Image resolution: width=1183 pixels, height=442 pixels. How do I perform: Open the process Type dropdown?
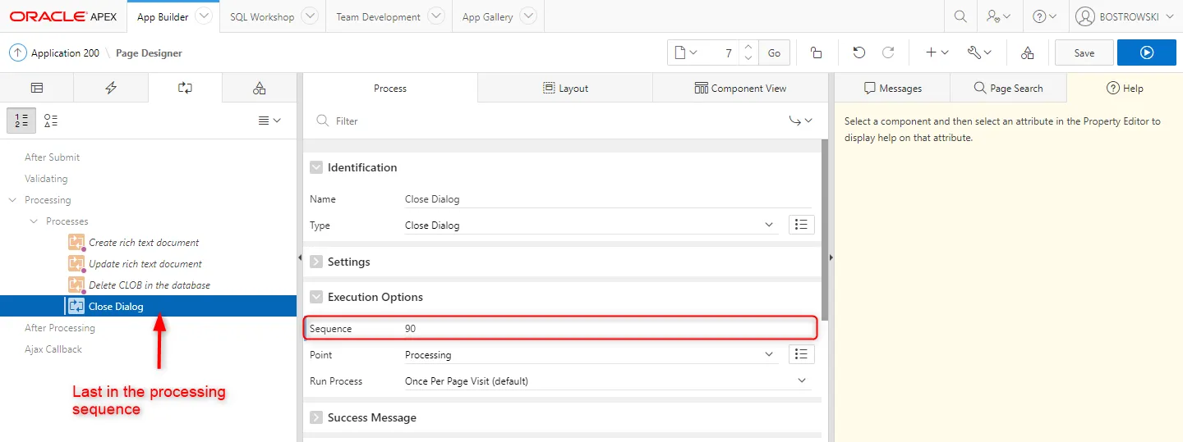pyautogui.click(x=590, y=225)
